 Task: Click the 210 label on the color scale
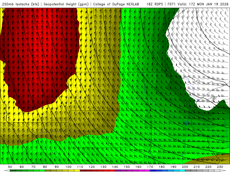[197, 167]
